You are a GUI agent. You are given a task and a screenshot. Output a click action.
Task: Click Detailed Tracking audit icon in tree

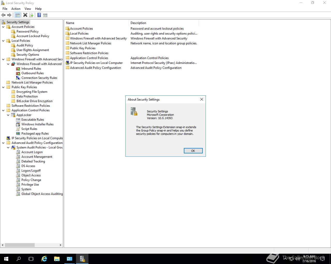18,161
